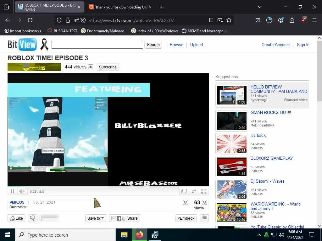Toggle the player expand/widen arrows icon
322x241 pixels.
pyautogui.click(x=194, y=191)
